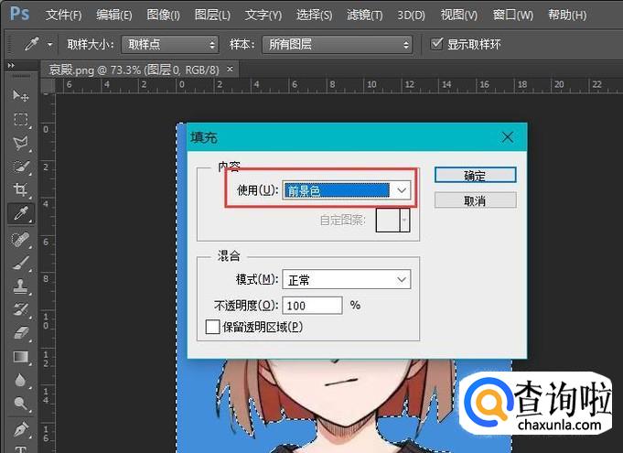
Task: Select the Crop tool
Action: tap(20, 189)
